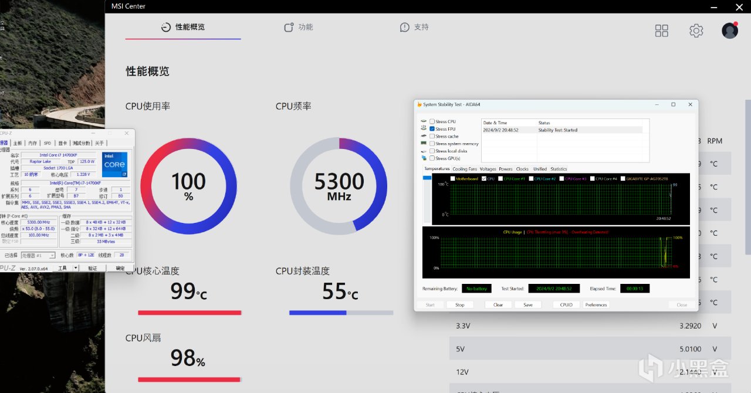Screen dimensions: 751x393
Task: Toggle CPU Core #3 graph checkbox
Action: tap(562, 178)
